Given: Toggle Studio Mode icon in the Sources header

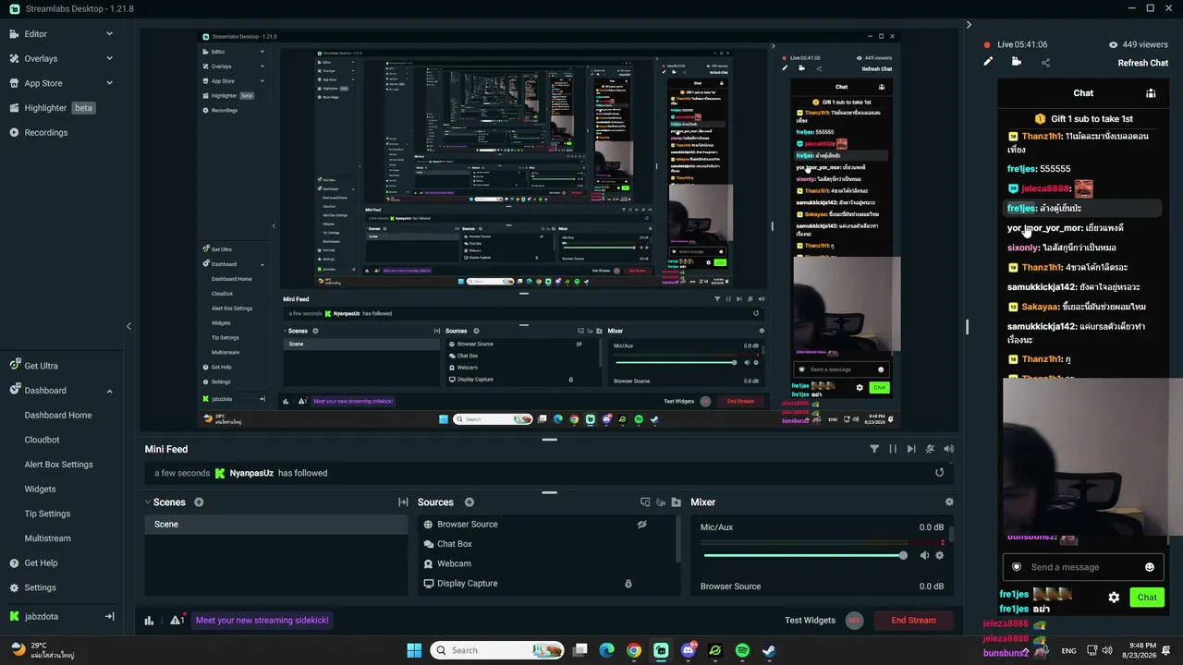Looking at the screenshot, I should (x=661, y=502).
